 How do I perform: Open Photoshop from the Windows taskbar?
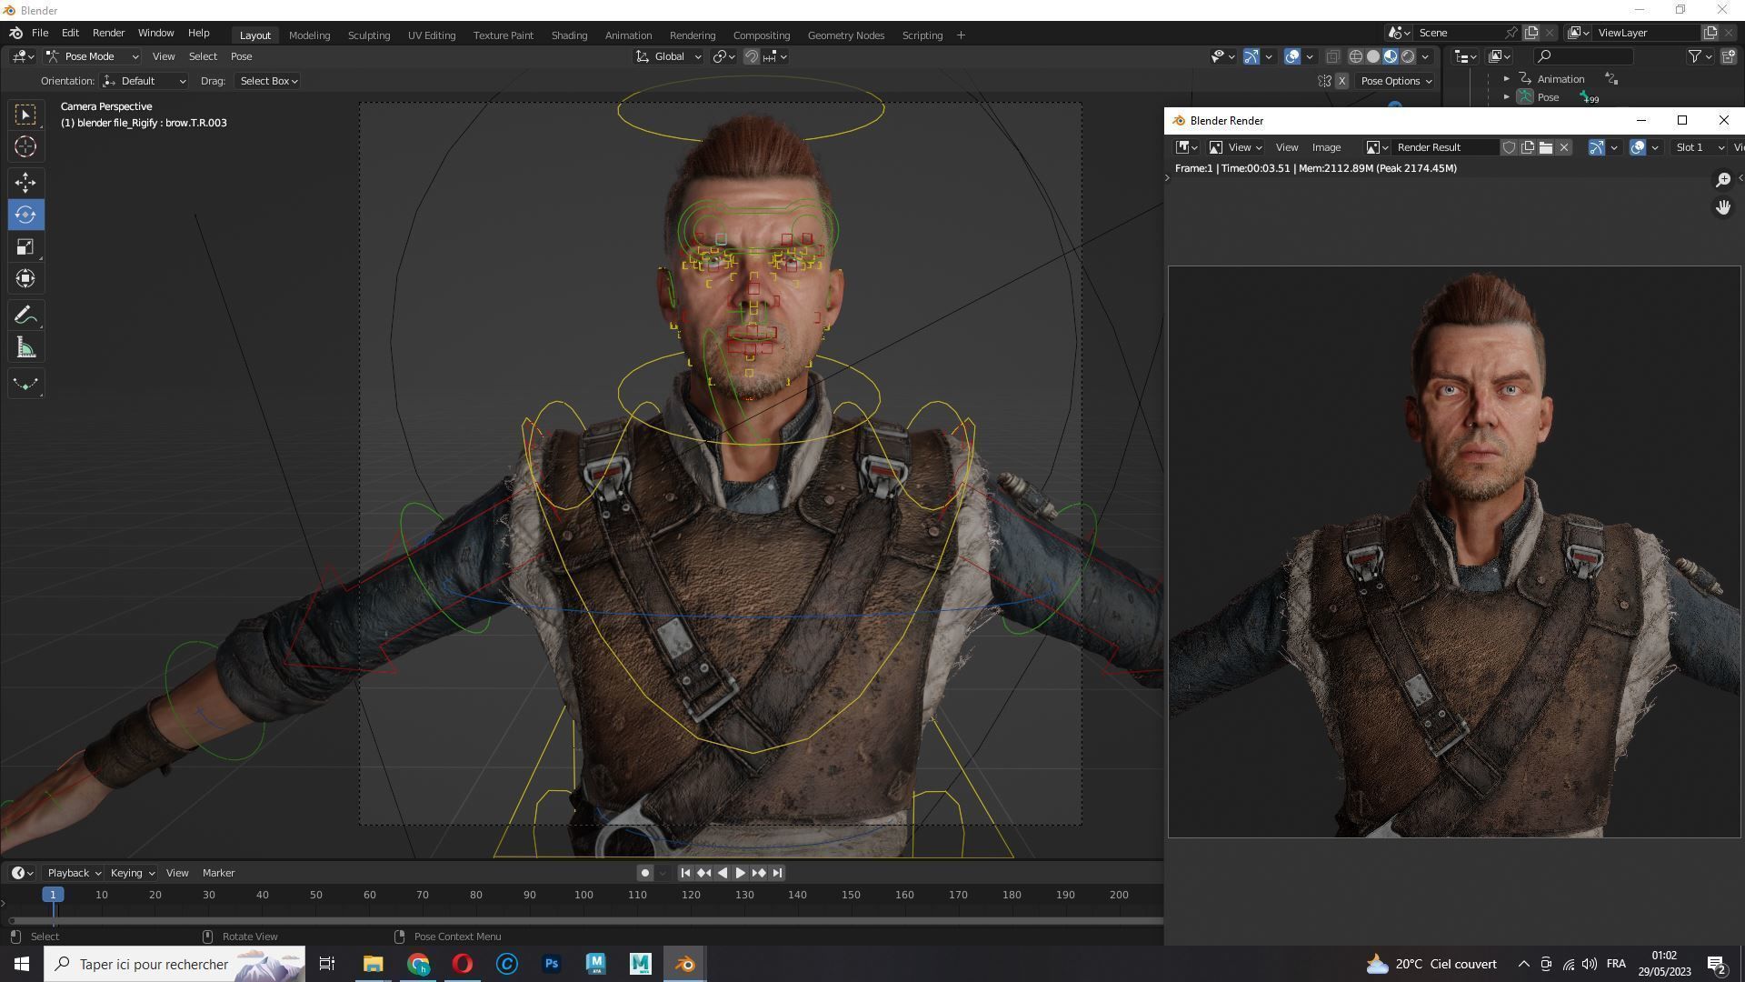click(x=551, y=964)
